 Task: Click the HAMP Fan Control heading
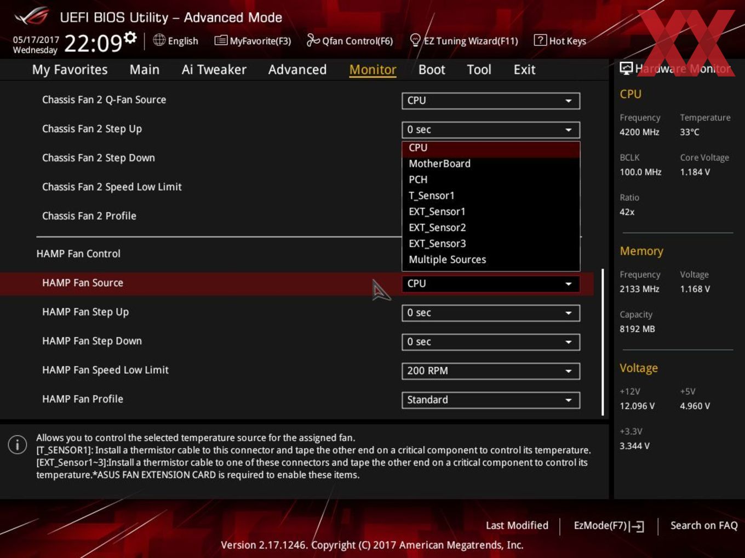78,254
